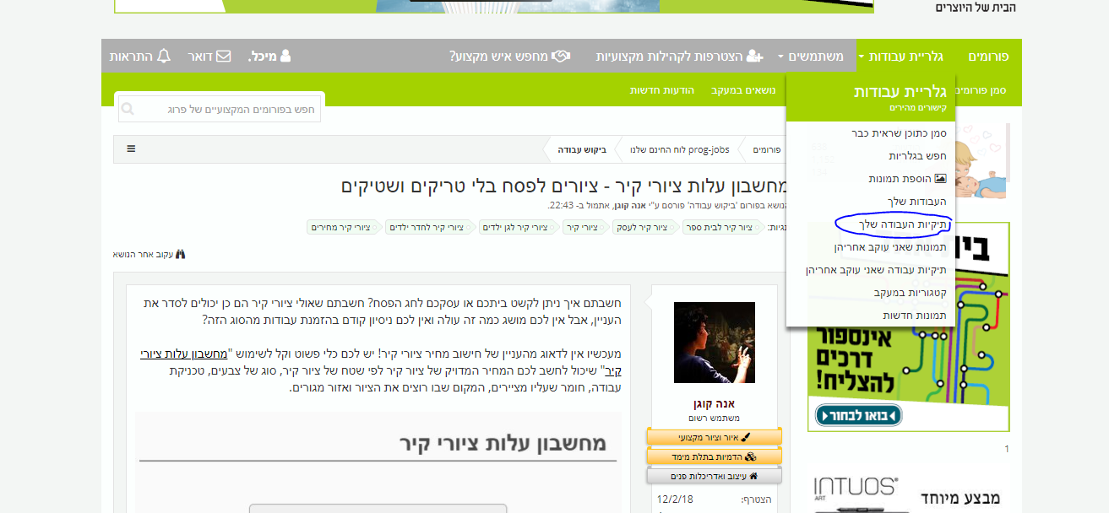The image size is (1109, 513).
Task: Open the notifications bell icon (התראות)
Action: pyautogui.click(x=164, y=54)
